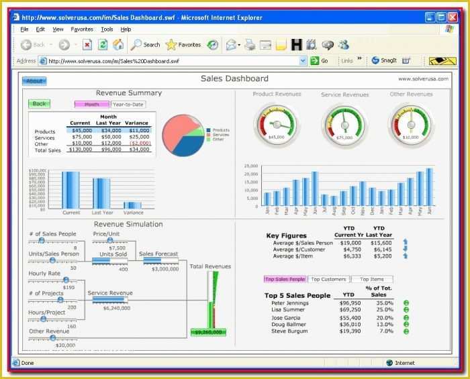The width and height of the screenshot is (470, 379).
Task: Click the Hours/Project slider handle
Action: (x=43, y=319)
